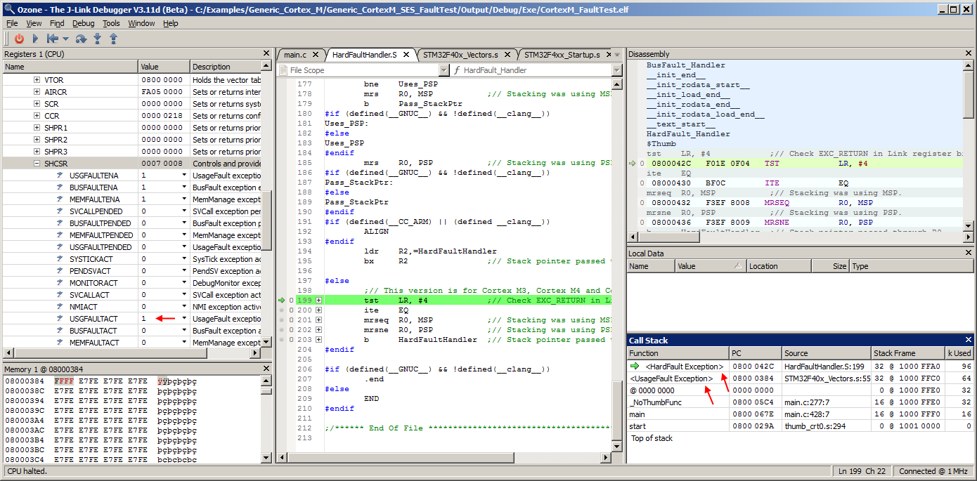
Task: Resume program execution with the green play icon
Action: [x=34, y=39]
